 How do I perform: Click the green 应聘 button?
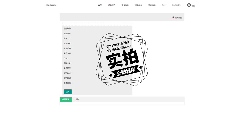point(68,92)
